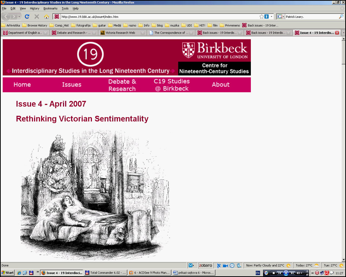Expand the tab list dropdown arrow
The image size is (346, 277).
coord(343,33)
